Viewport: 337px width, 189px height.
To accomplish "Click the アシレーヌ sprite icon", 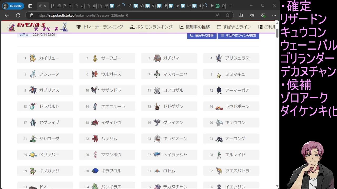I will point(33,74).
